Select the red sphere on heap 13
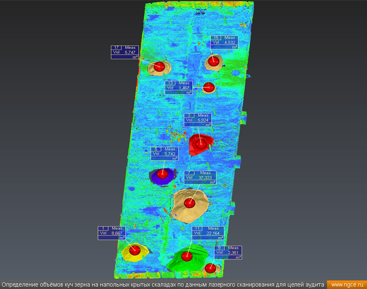The image size is (367, 289). pos(208,87)
